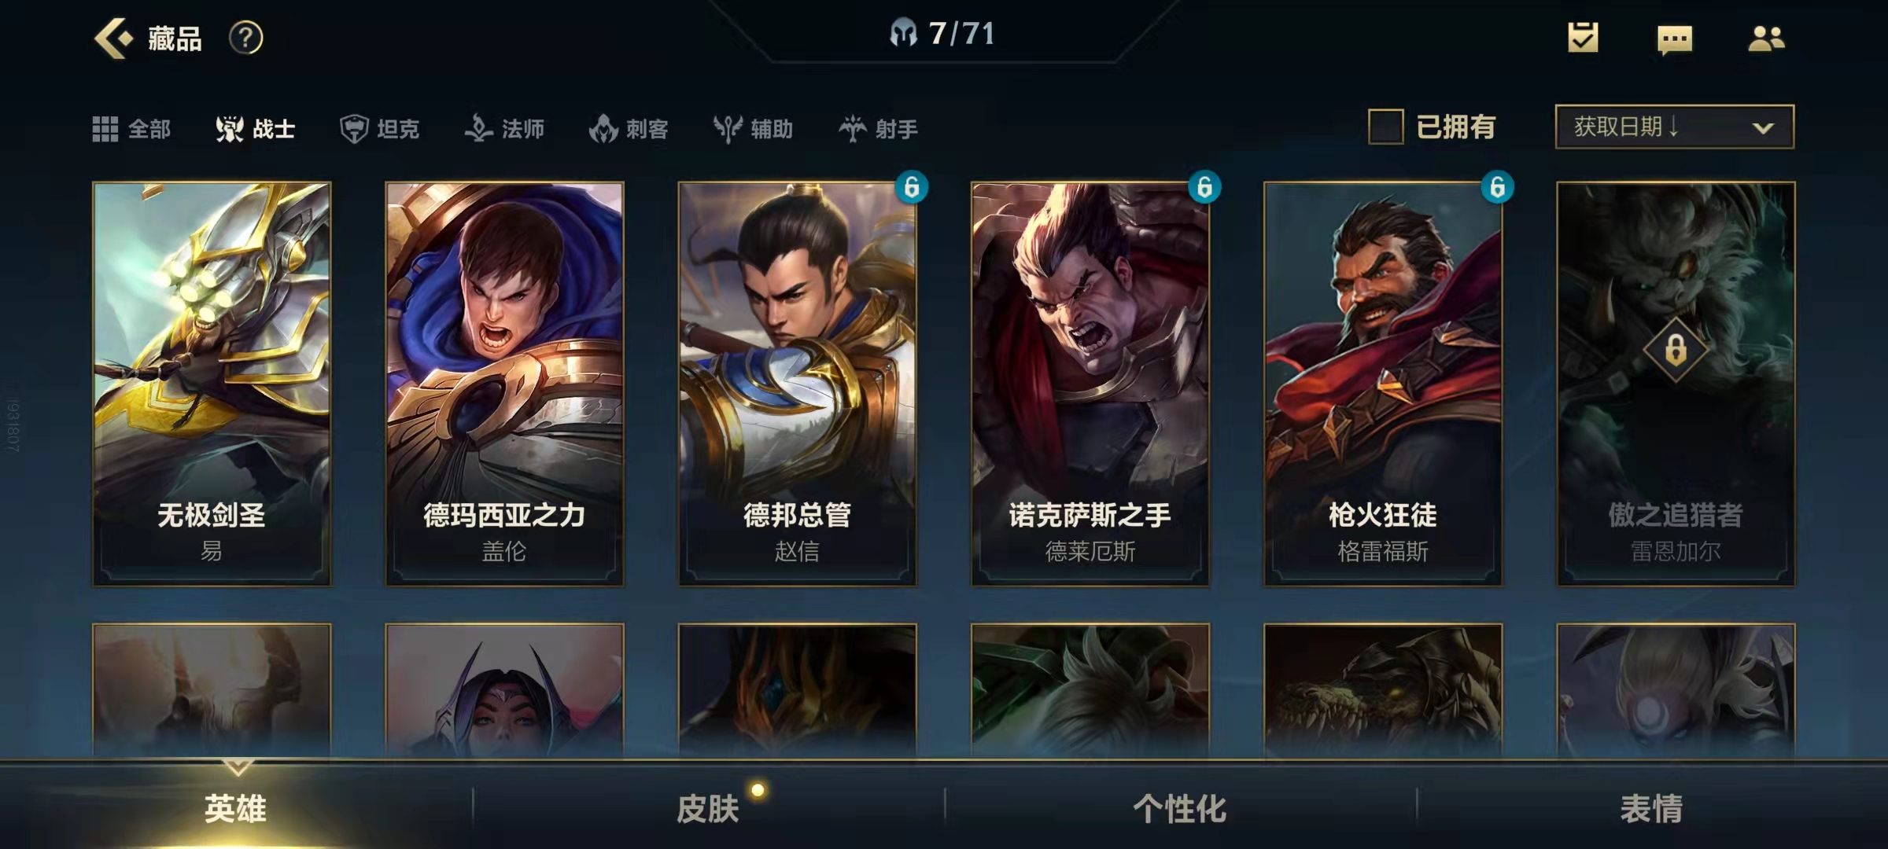Open the 德玛西亚之力 盖伦 champion card
Viewport: 1888px width, 849px height.
coord(504,384)
